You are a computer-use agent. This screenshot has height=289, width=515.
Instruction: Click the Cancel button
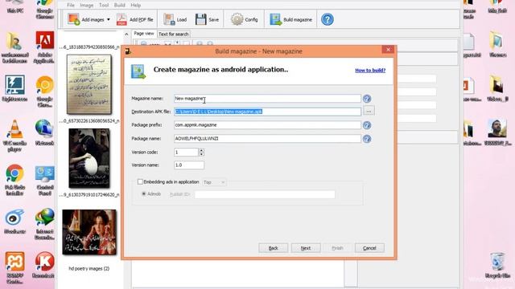pos(369,248)
